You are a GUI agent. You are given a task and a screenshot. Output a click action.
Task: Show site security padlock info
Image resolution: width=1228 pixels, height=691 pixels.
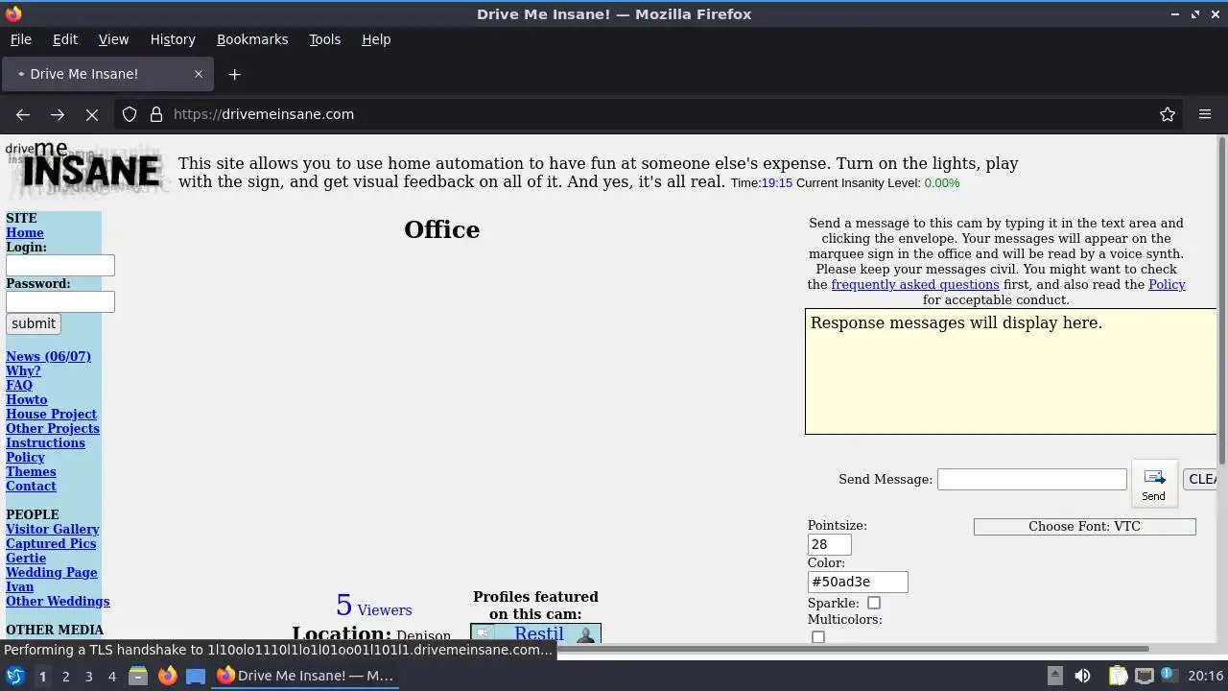pyautogui.click(x=156, y=114)
